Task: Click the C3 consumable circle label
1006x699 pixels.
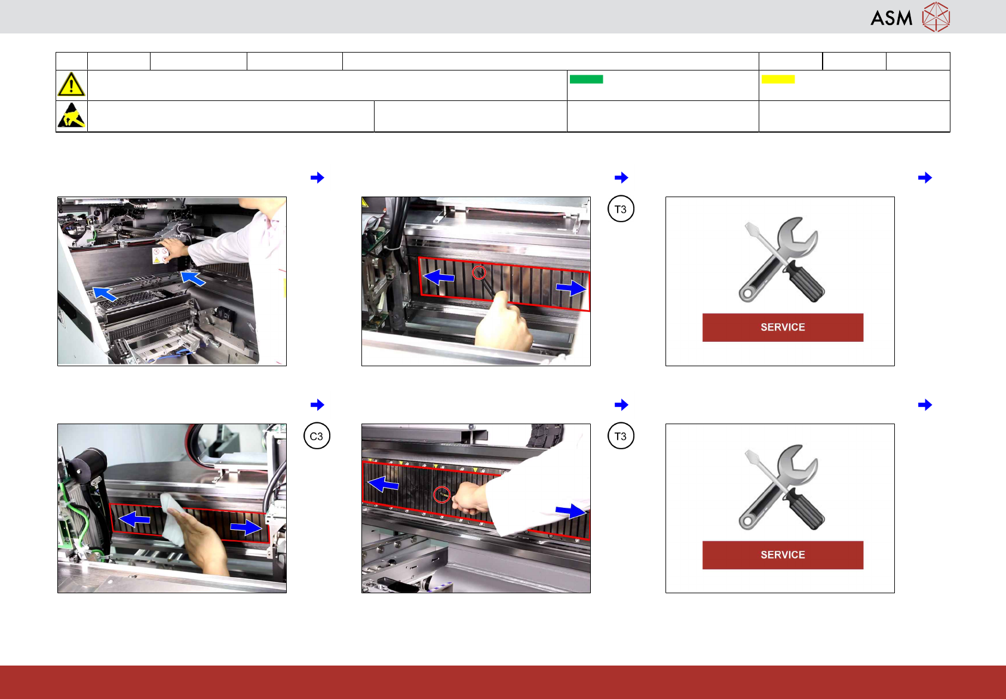Action: pos(317,436)
